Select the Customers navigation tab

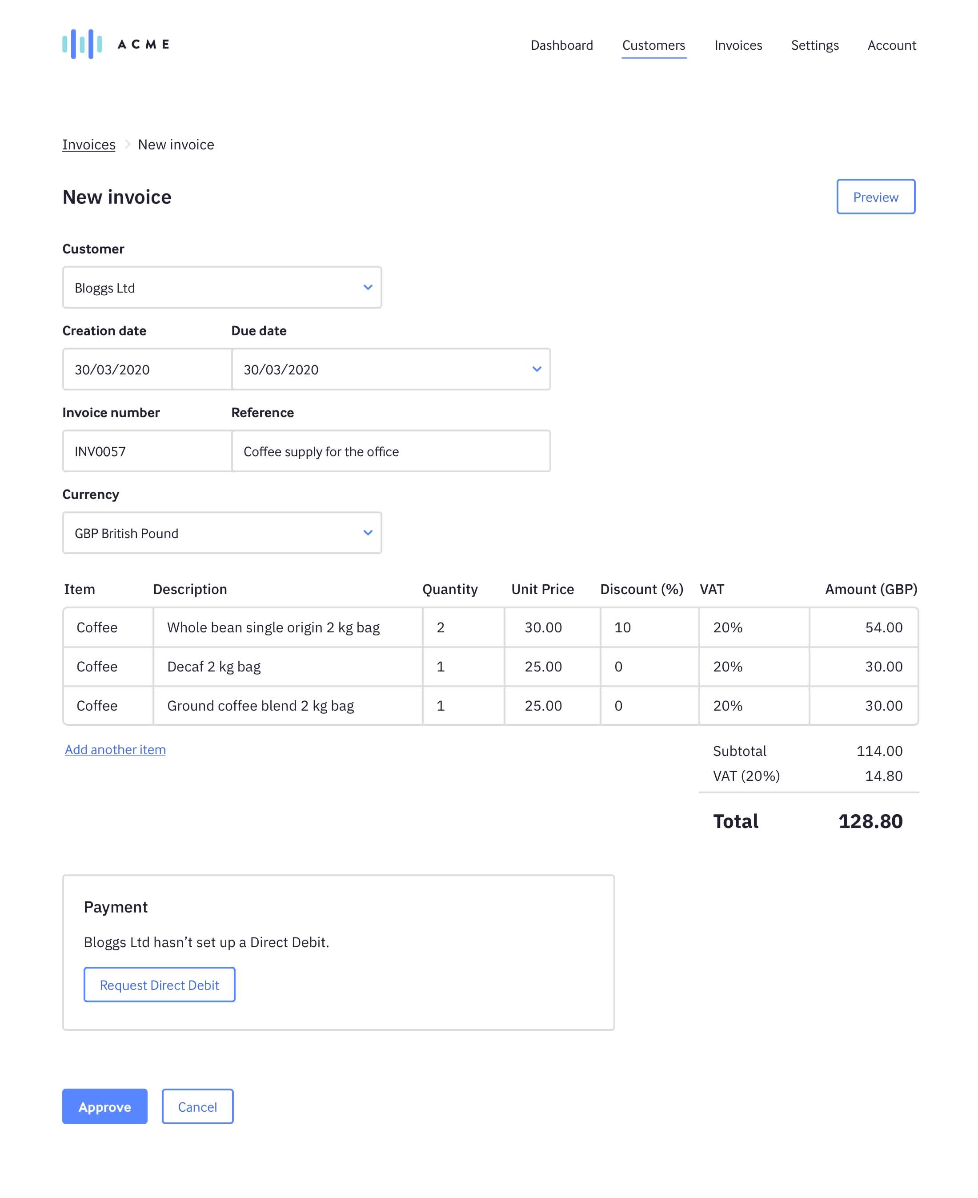653,45
